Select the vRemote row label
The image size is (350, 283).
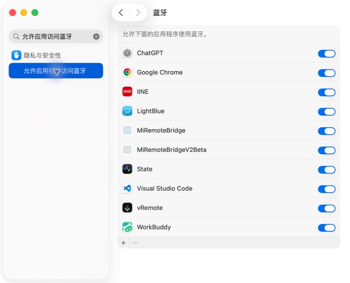tap(150, 208)
